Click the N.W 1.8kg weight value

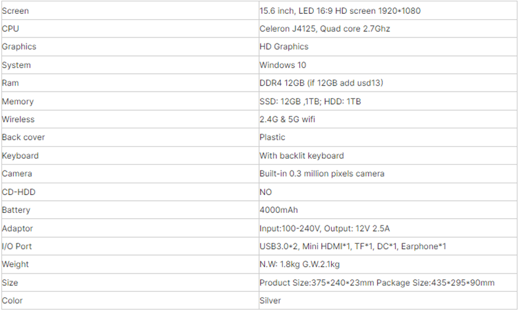299,264
